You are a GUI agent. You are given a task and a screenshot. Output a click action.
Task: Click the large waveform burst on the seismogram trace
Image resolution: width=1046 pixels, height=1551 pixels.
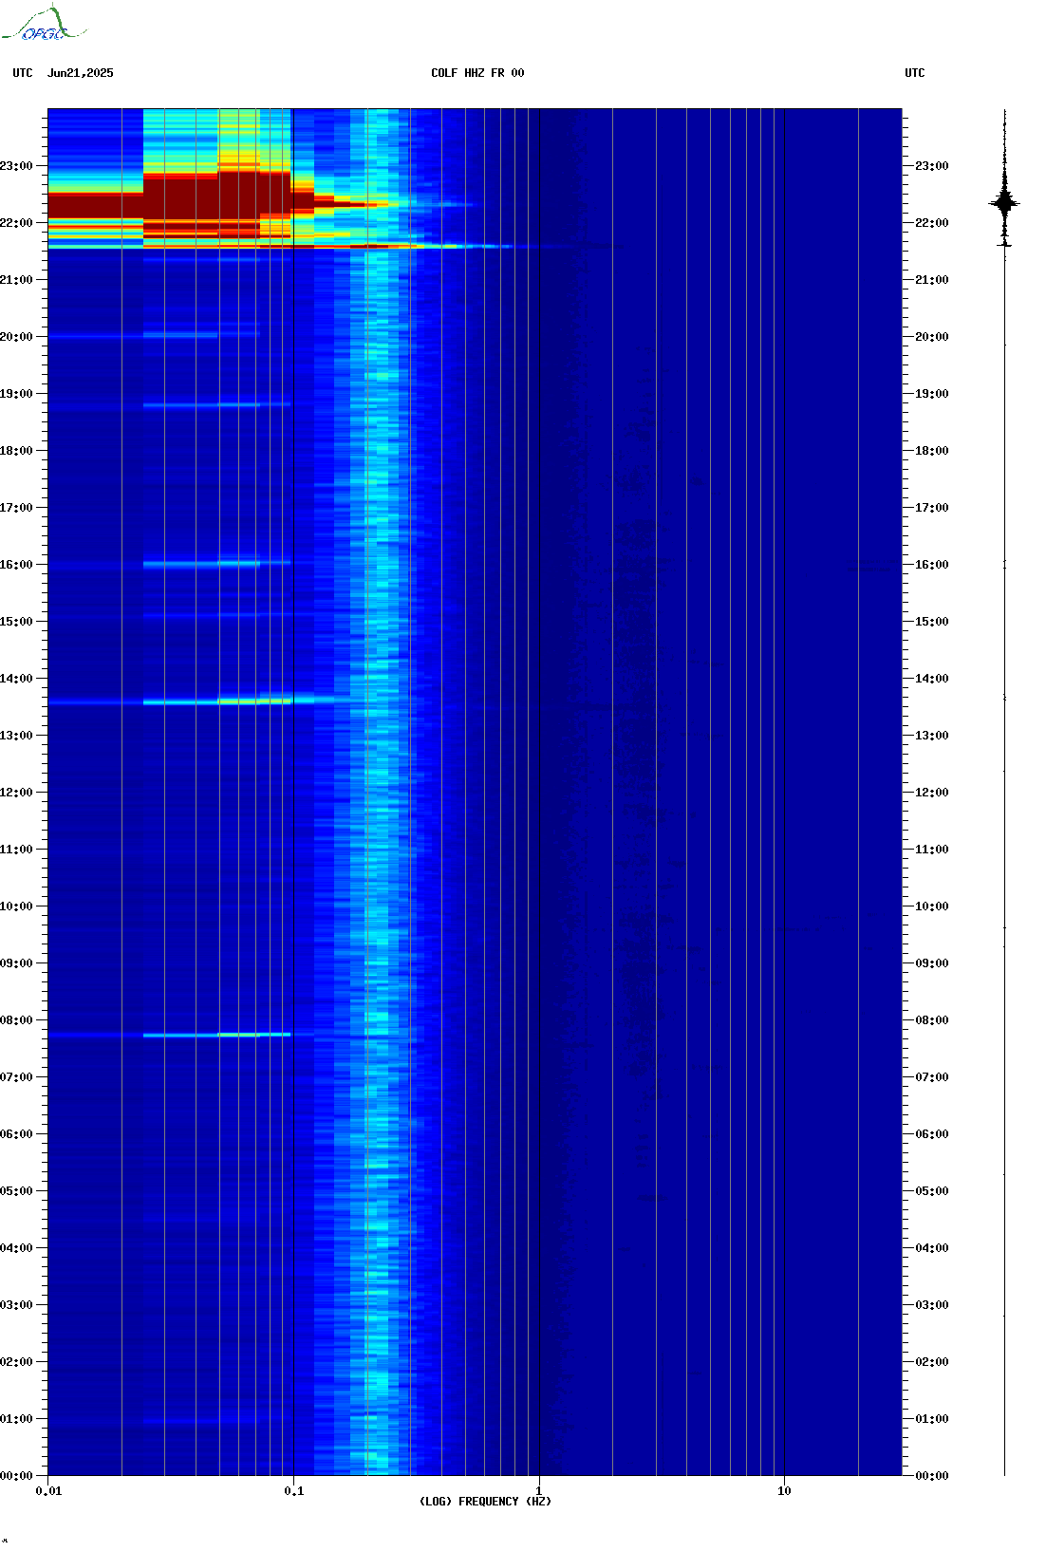pos(1004,202)
